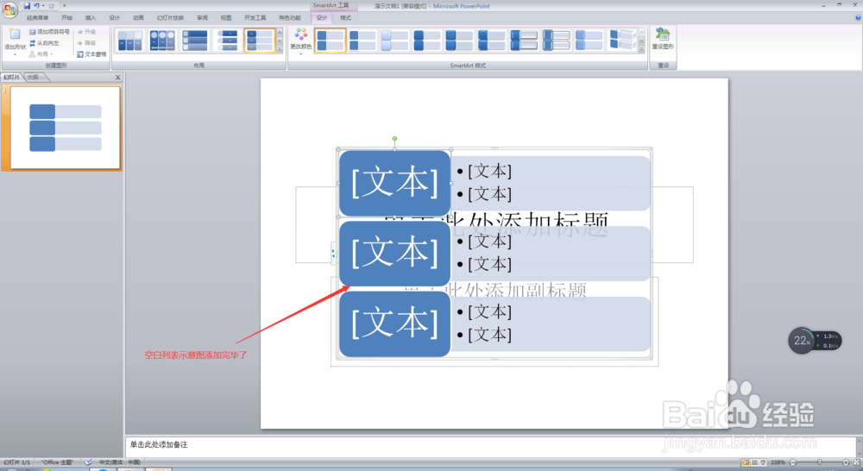Screen dimensions: 863x471
Task: Switch to SmartArt 格式 tab
Action: tap(346, 18)
